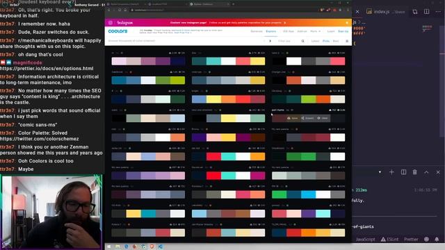Split the VS Code editor right
This screenshot has width=445, height=250.
pyautogui.click(x=426, y=12)
